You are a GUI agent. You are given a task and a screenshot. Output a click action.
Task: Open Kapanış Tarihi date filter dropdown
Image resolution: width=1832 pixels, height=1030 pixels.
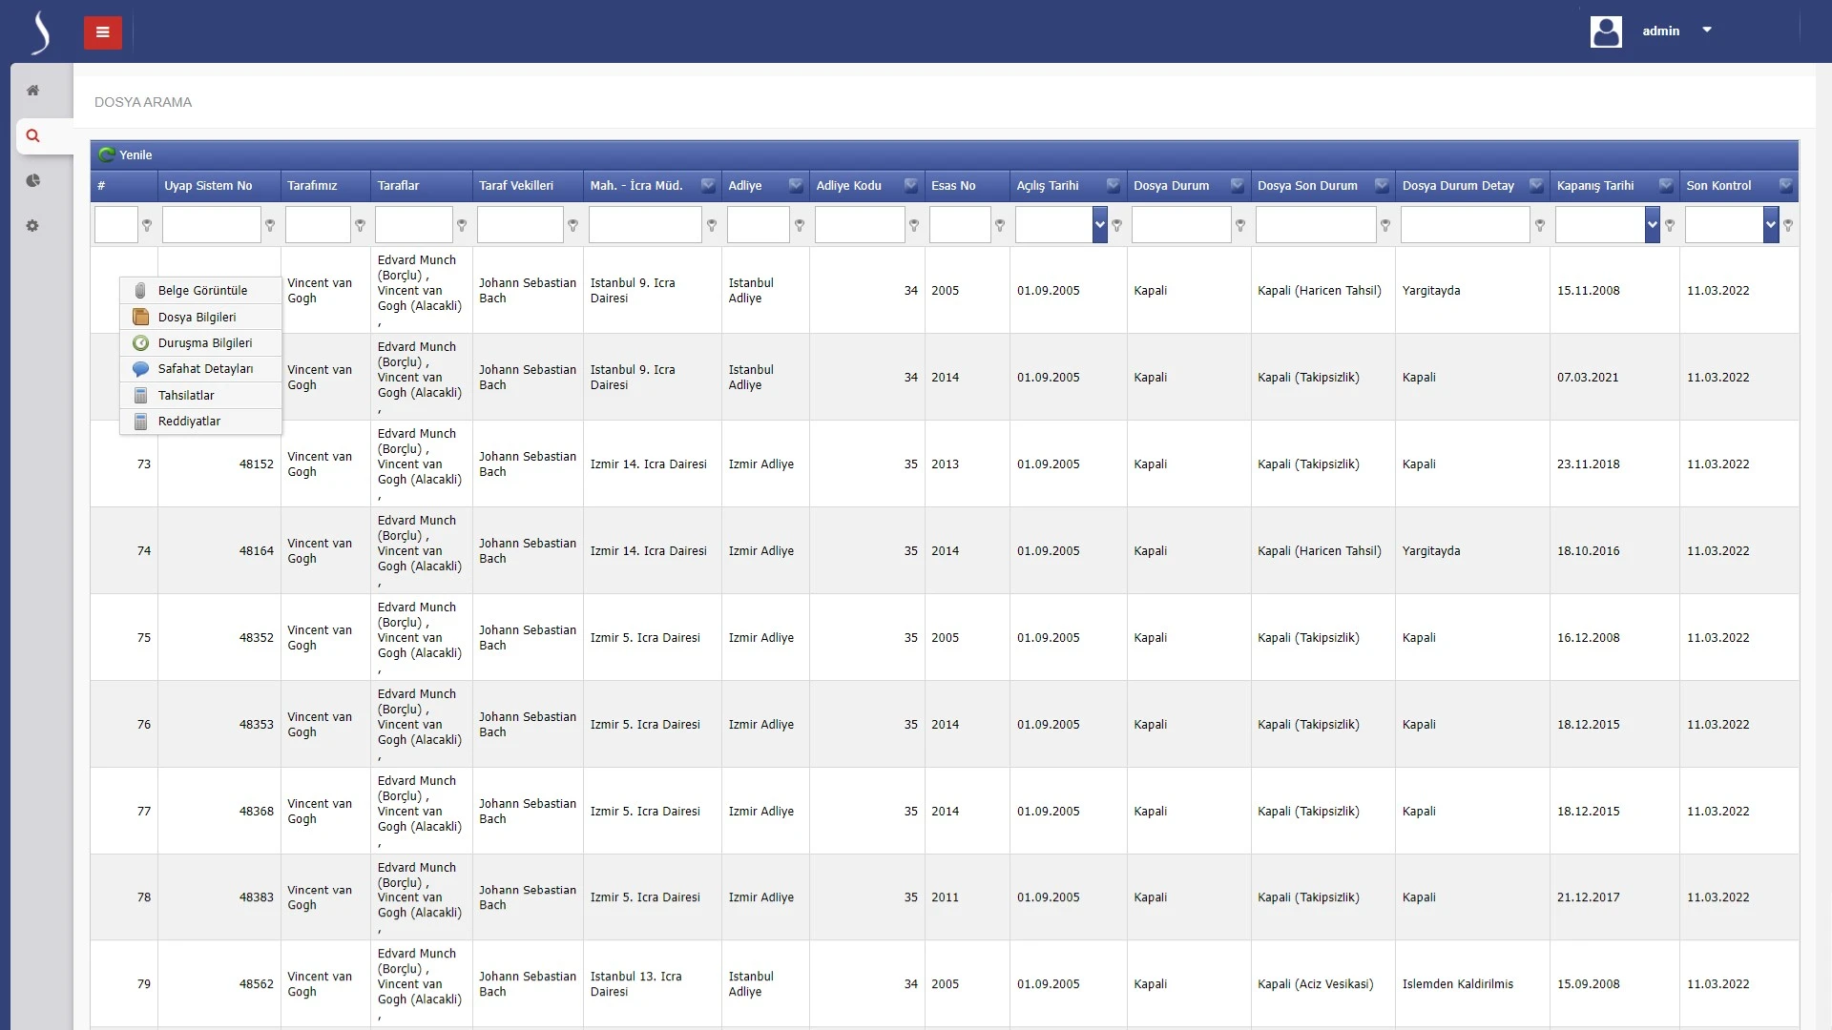[1652, 225]
